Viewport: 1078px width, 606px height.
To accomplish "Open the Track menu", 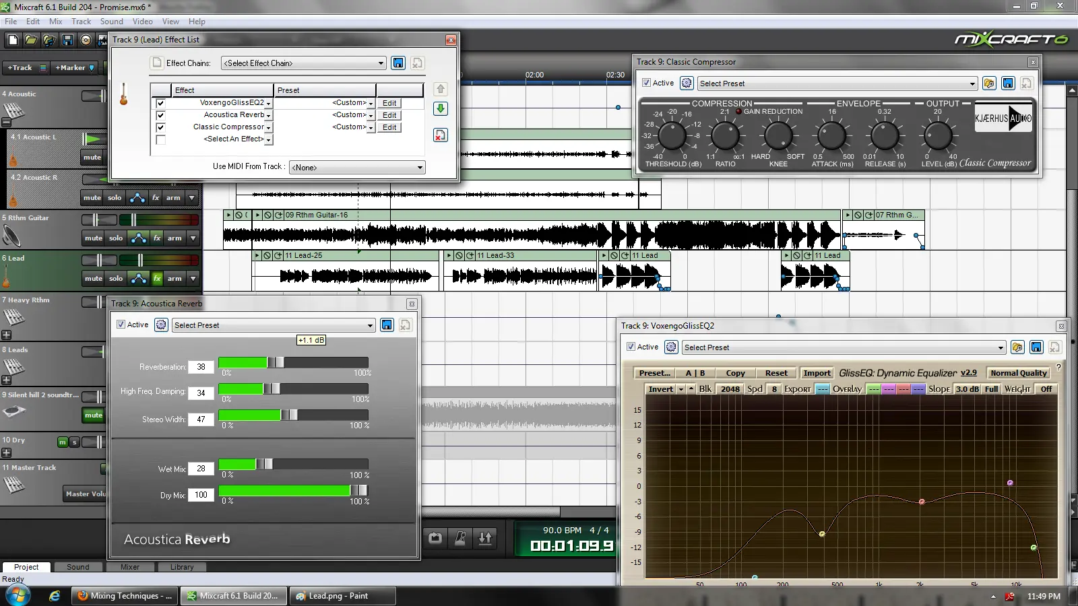I will click(81, 22).
